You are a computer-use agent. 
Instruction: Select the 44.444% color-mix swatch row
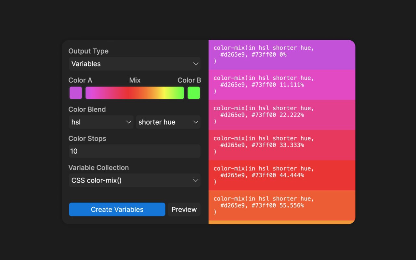pos(282,175)
